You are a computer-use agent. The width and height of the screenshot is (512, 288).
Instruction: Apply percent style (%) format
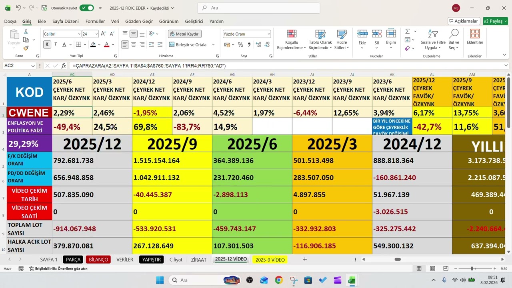(x=240, y=44)
